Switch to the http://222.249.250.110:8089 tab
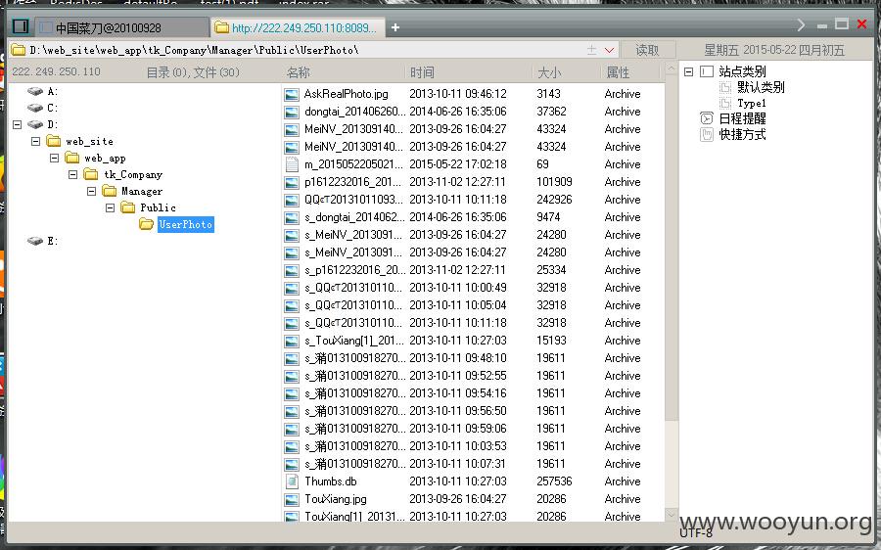Screen dimensions: 881x550 tap(298, 27)
